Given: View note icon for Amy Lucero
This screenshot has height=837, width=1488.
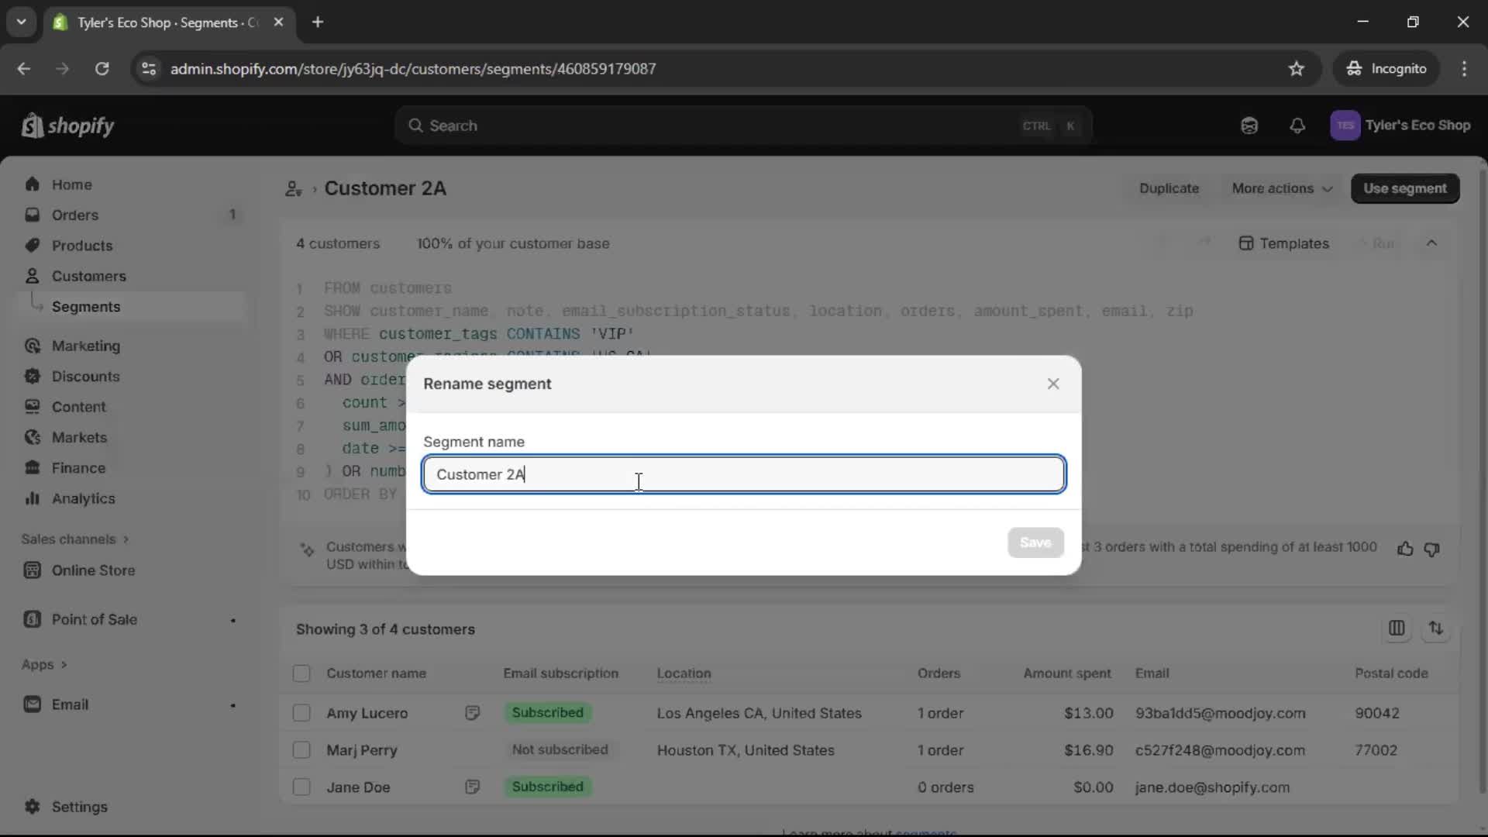Looking at the screenshot, I should (x=472, y=713).
